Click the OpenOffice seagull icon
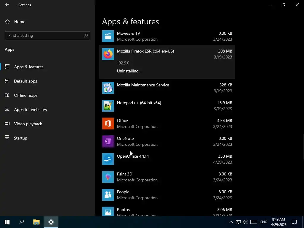Image resolution: width=304 pixels, height=228 pixels. click(108, 159)
